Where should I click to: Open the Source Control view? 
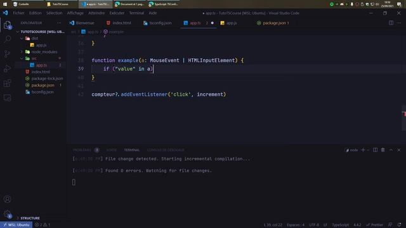pos(7,54)
